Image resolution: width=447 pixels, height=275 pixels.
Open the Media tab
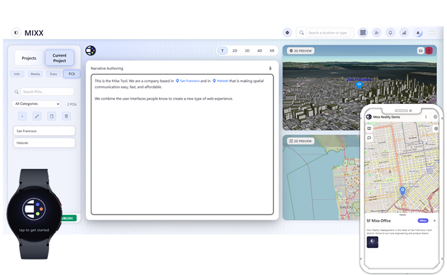point(35,74)
